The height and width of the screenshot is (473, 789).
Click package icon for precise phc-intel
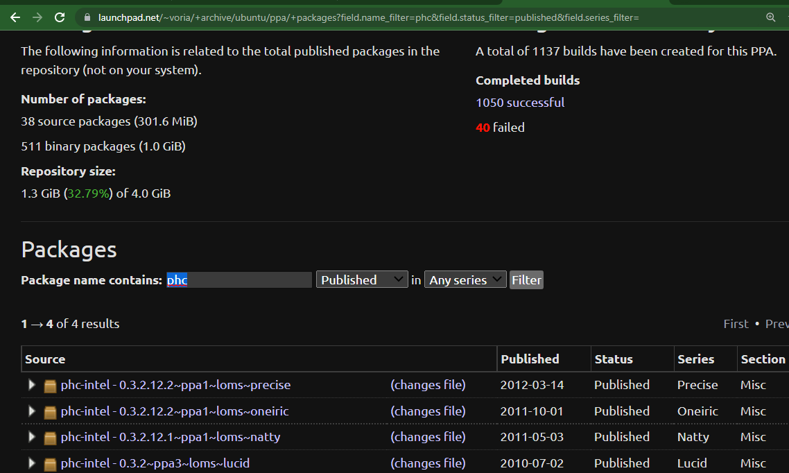click(x=50, y=386)
